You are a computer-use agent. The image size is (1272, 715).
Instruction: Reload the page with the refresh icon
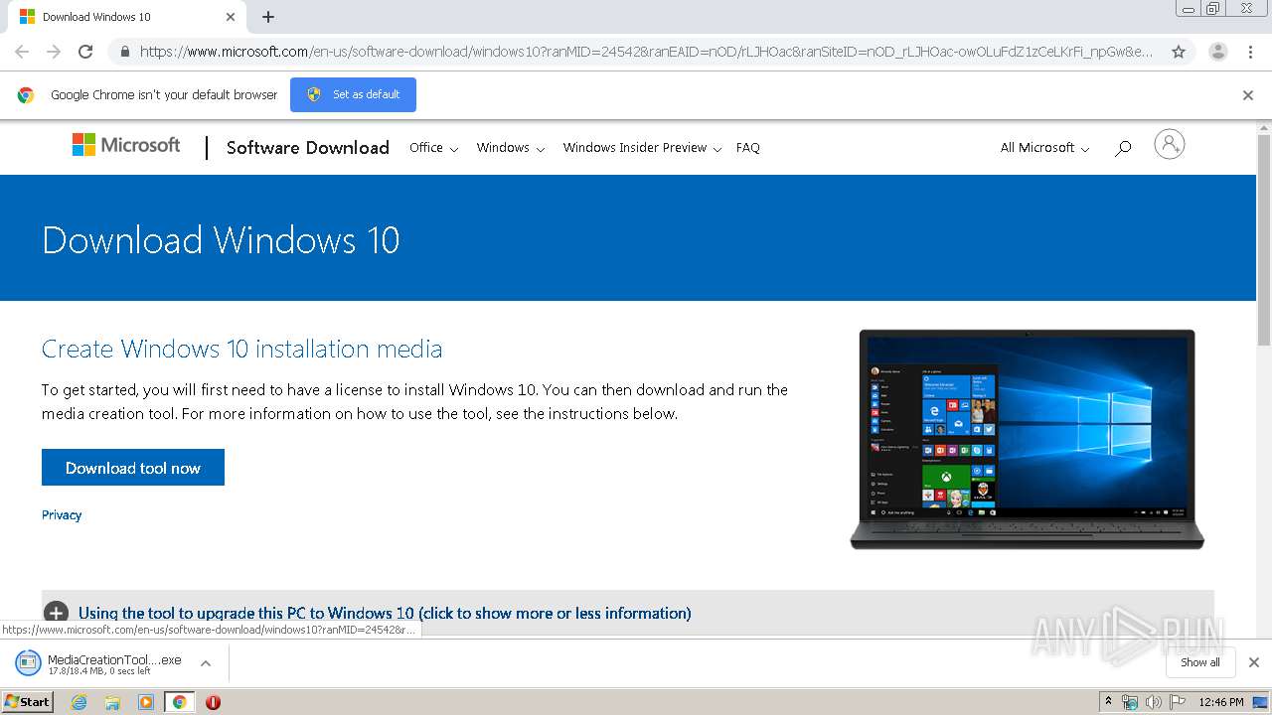85,52
